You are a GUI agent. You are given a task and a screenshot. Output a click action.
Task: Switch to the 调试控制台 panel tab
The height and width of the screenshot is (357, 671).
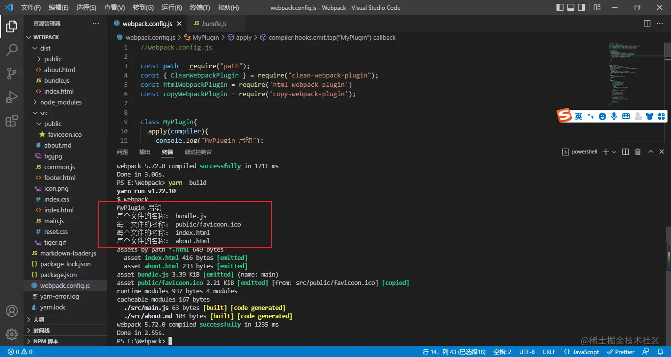point(198,152)
